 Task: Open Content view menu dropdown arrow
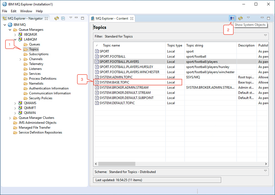248,18
